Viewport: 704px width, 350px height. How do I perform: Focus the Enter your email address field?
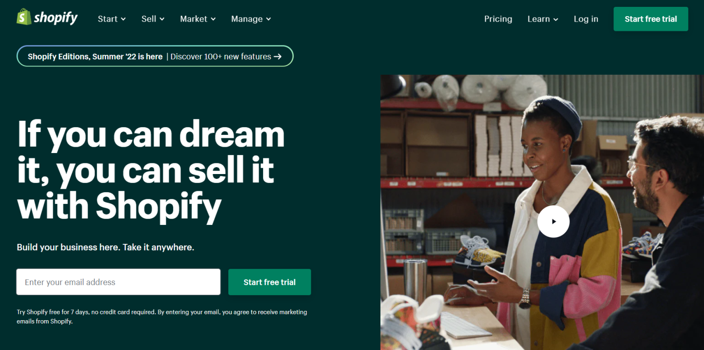118,282
